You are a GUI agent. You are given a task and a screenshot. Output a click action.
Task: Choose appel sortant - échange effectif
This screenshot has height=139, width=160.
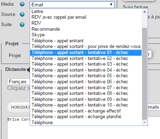point(86,111)
